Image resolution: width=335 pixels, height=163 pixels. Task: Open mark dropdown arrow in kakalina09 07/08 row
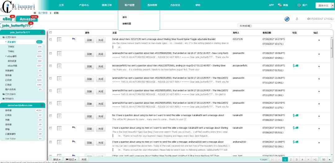tap(319, 116)
